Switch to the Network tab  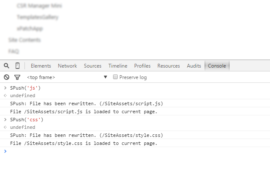coord(67,66)
